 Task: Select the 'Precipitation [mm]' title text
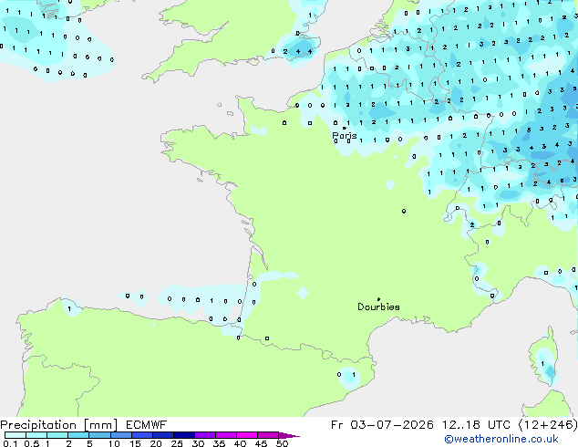pyautogui.click(x=59, y=425)
